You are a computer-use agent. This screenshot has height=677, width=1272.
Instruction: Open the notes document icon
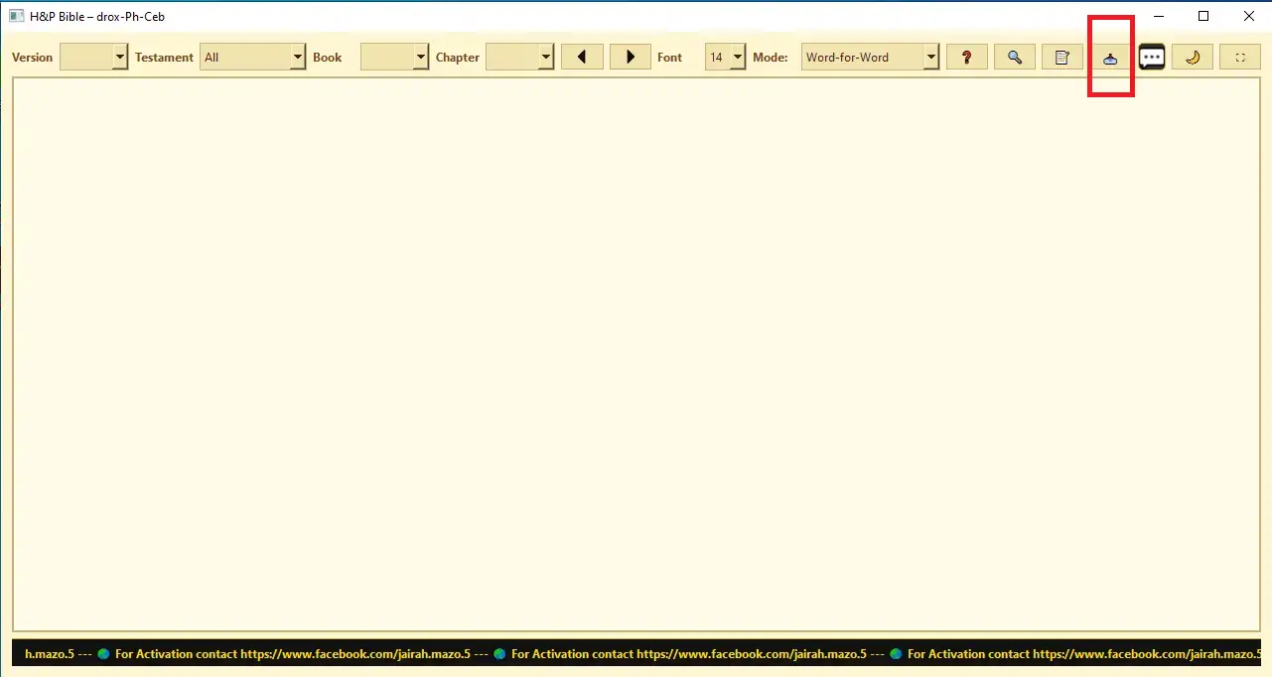[1061, 58]
